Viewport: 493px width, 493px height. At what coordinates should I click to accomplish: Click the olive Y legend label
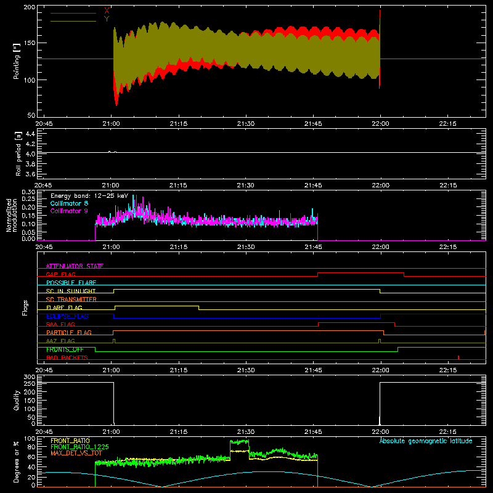point(107,19)
